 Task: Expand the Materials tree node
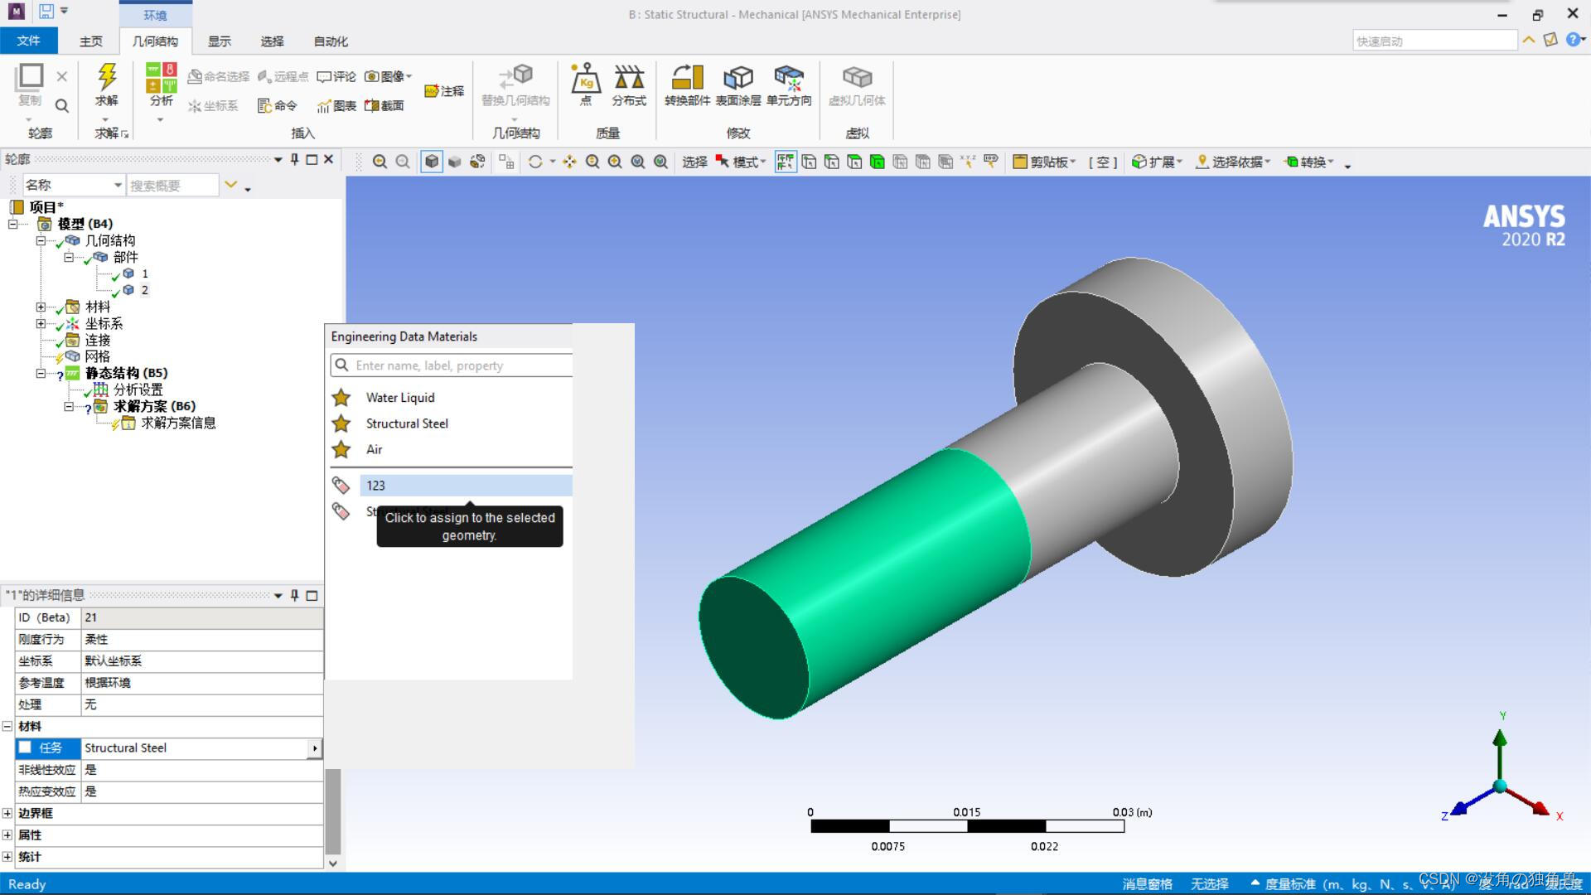[x=41, y=307]
